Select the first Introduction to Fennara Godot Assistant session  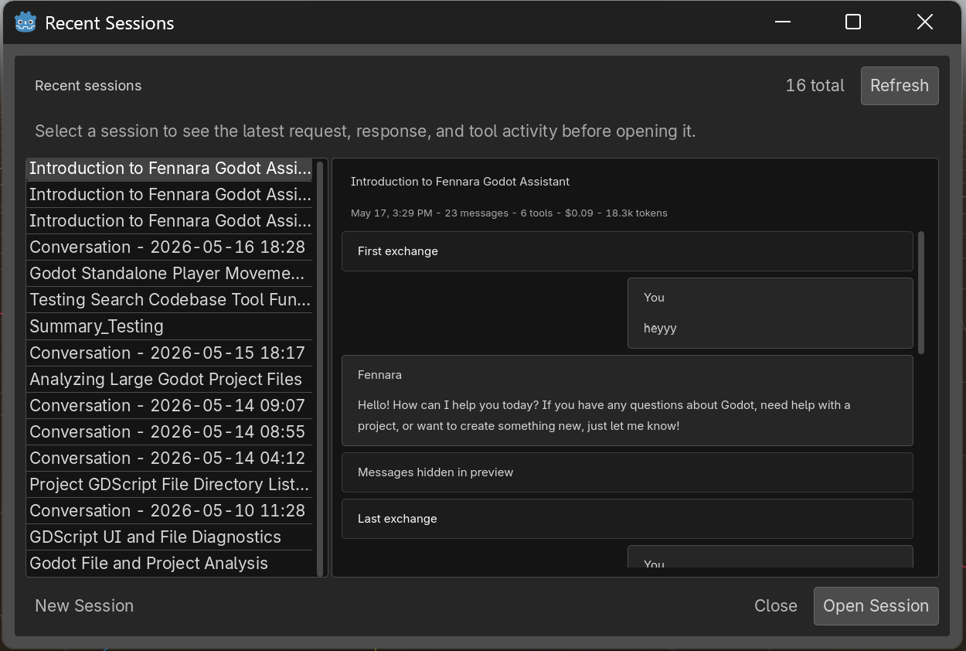tap(170, 168)
